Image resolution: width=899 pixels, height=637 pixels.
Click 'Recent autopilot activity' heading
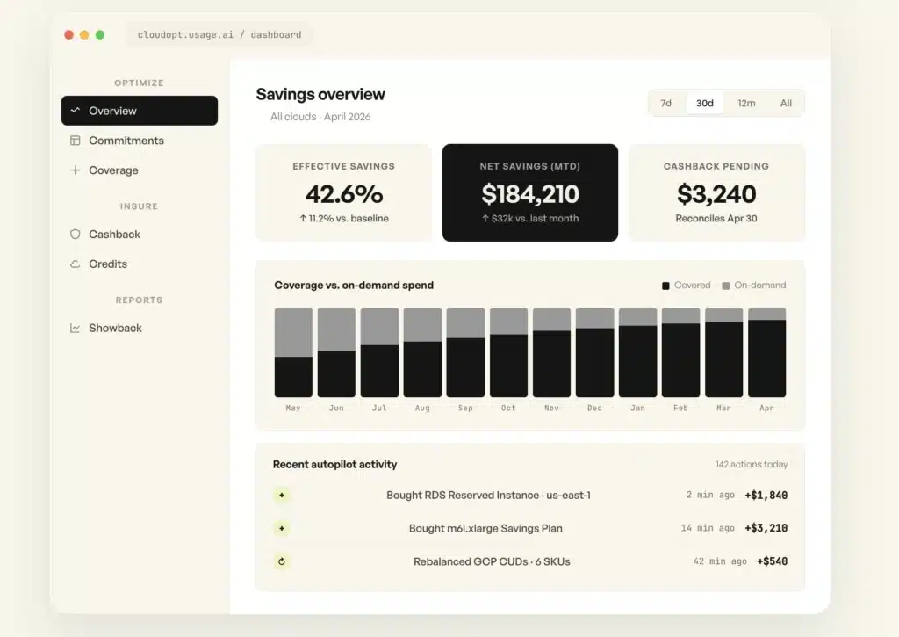coord(334,464)
